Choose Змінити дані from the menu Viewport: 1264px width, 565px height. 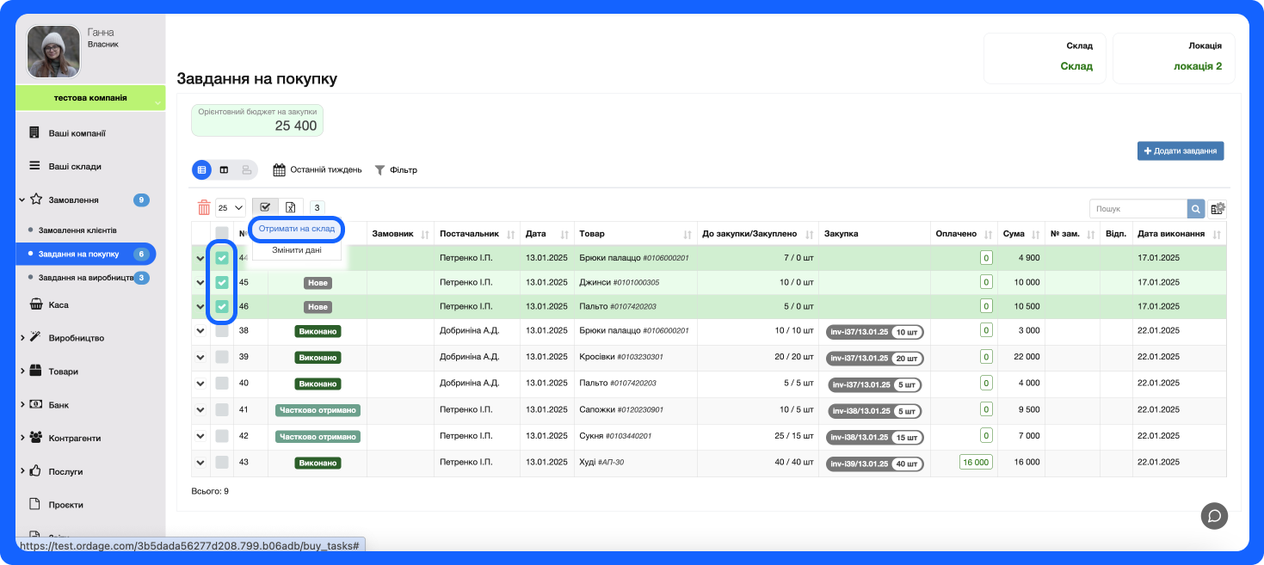coord(296,250)
